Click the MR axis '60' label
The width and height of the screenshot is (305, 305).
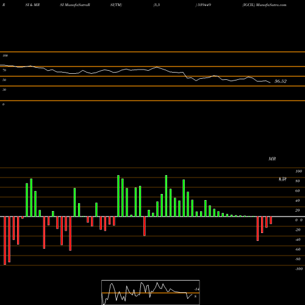click(298, 191)
